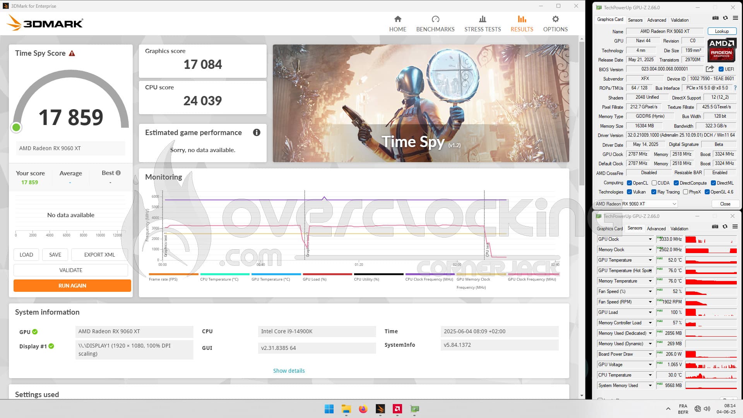Image resolution: width=743 pixels, height=418 pixels.
Task: Click the green check beside GPU
Action: [x=35, y=332]
